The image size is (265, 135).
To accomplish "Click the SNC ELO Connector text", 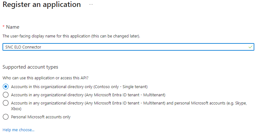I will [x=23, y=47].
